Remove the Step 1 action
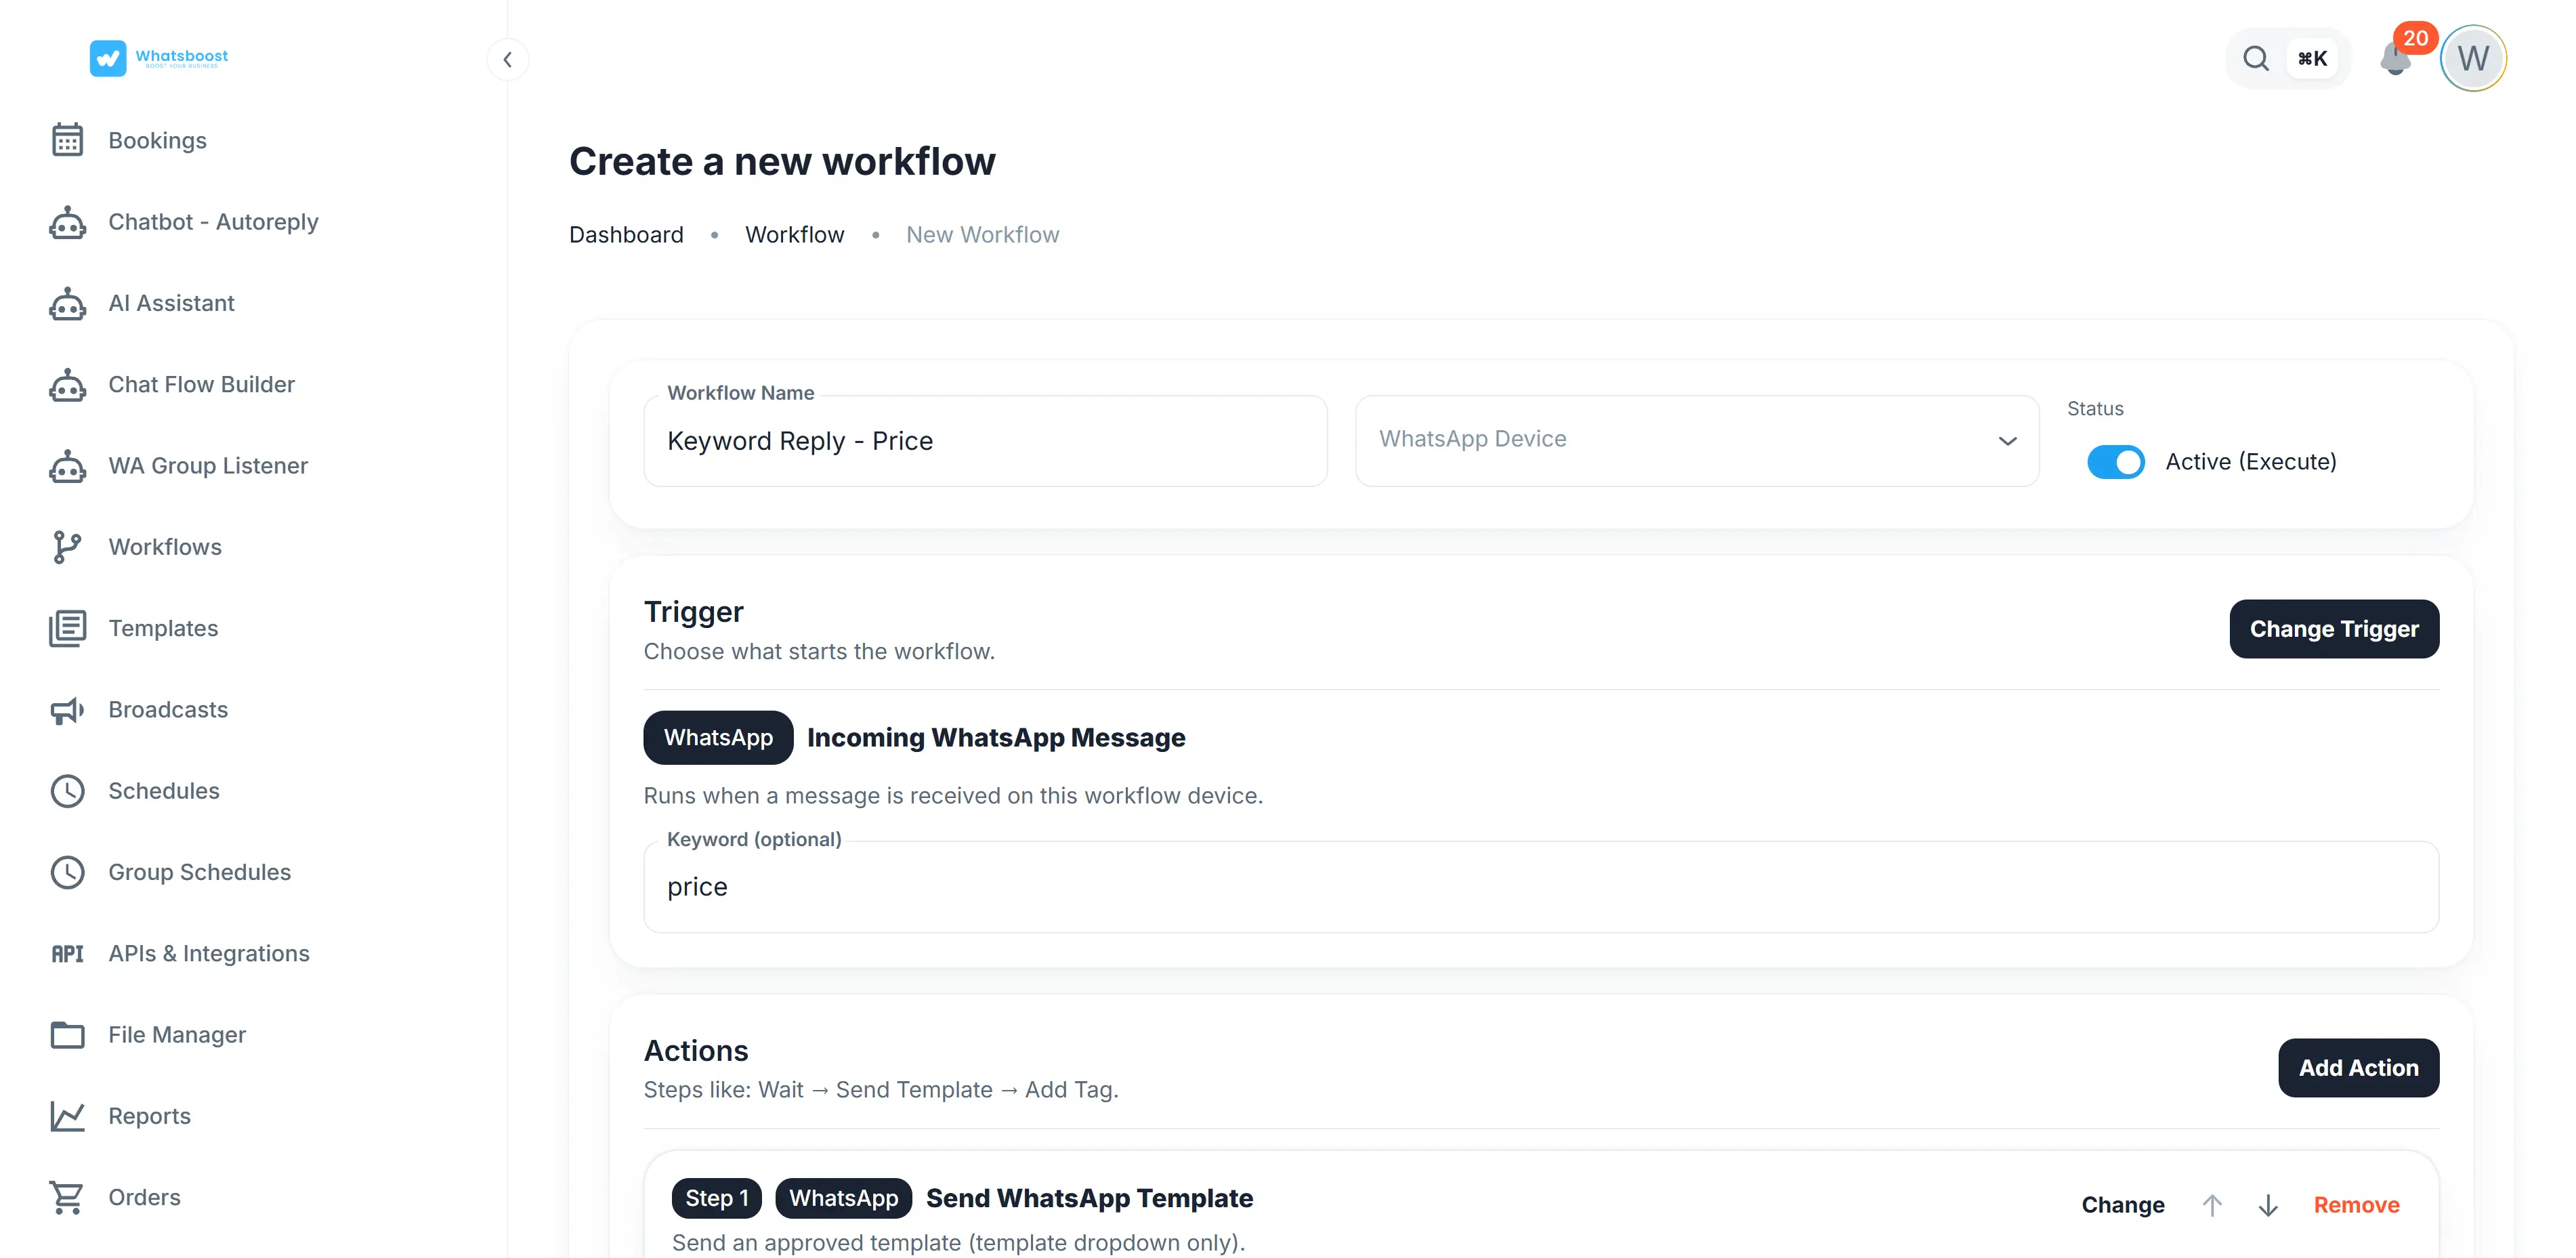 [x=2356, y=1205]
